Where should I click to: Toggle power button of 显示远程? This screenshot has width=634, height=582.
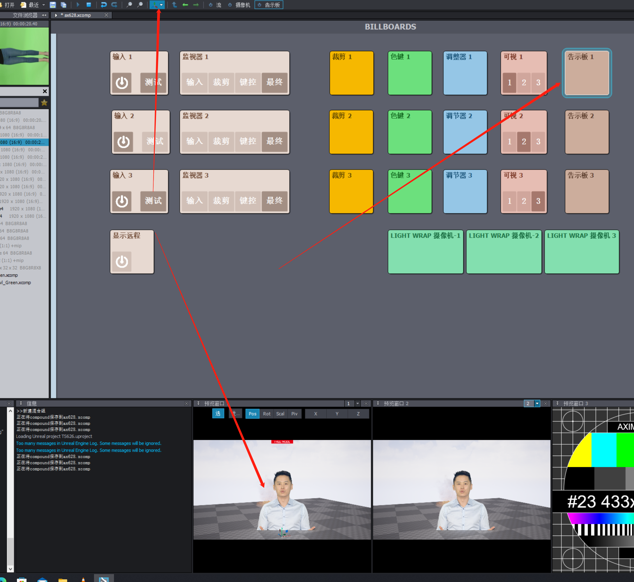pos(122,261)
